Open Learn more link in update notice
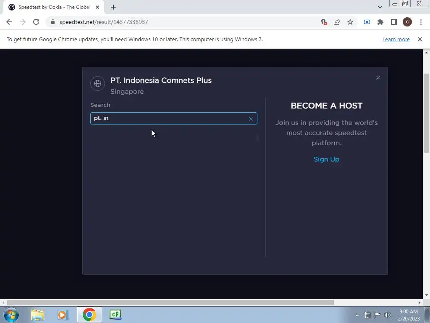This screenshot has height=323, width=430. (x=396, y=40)
